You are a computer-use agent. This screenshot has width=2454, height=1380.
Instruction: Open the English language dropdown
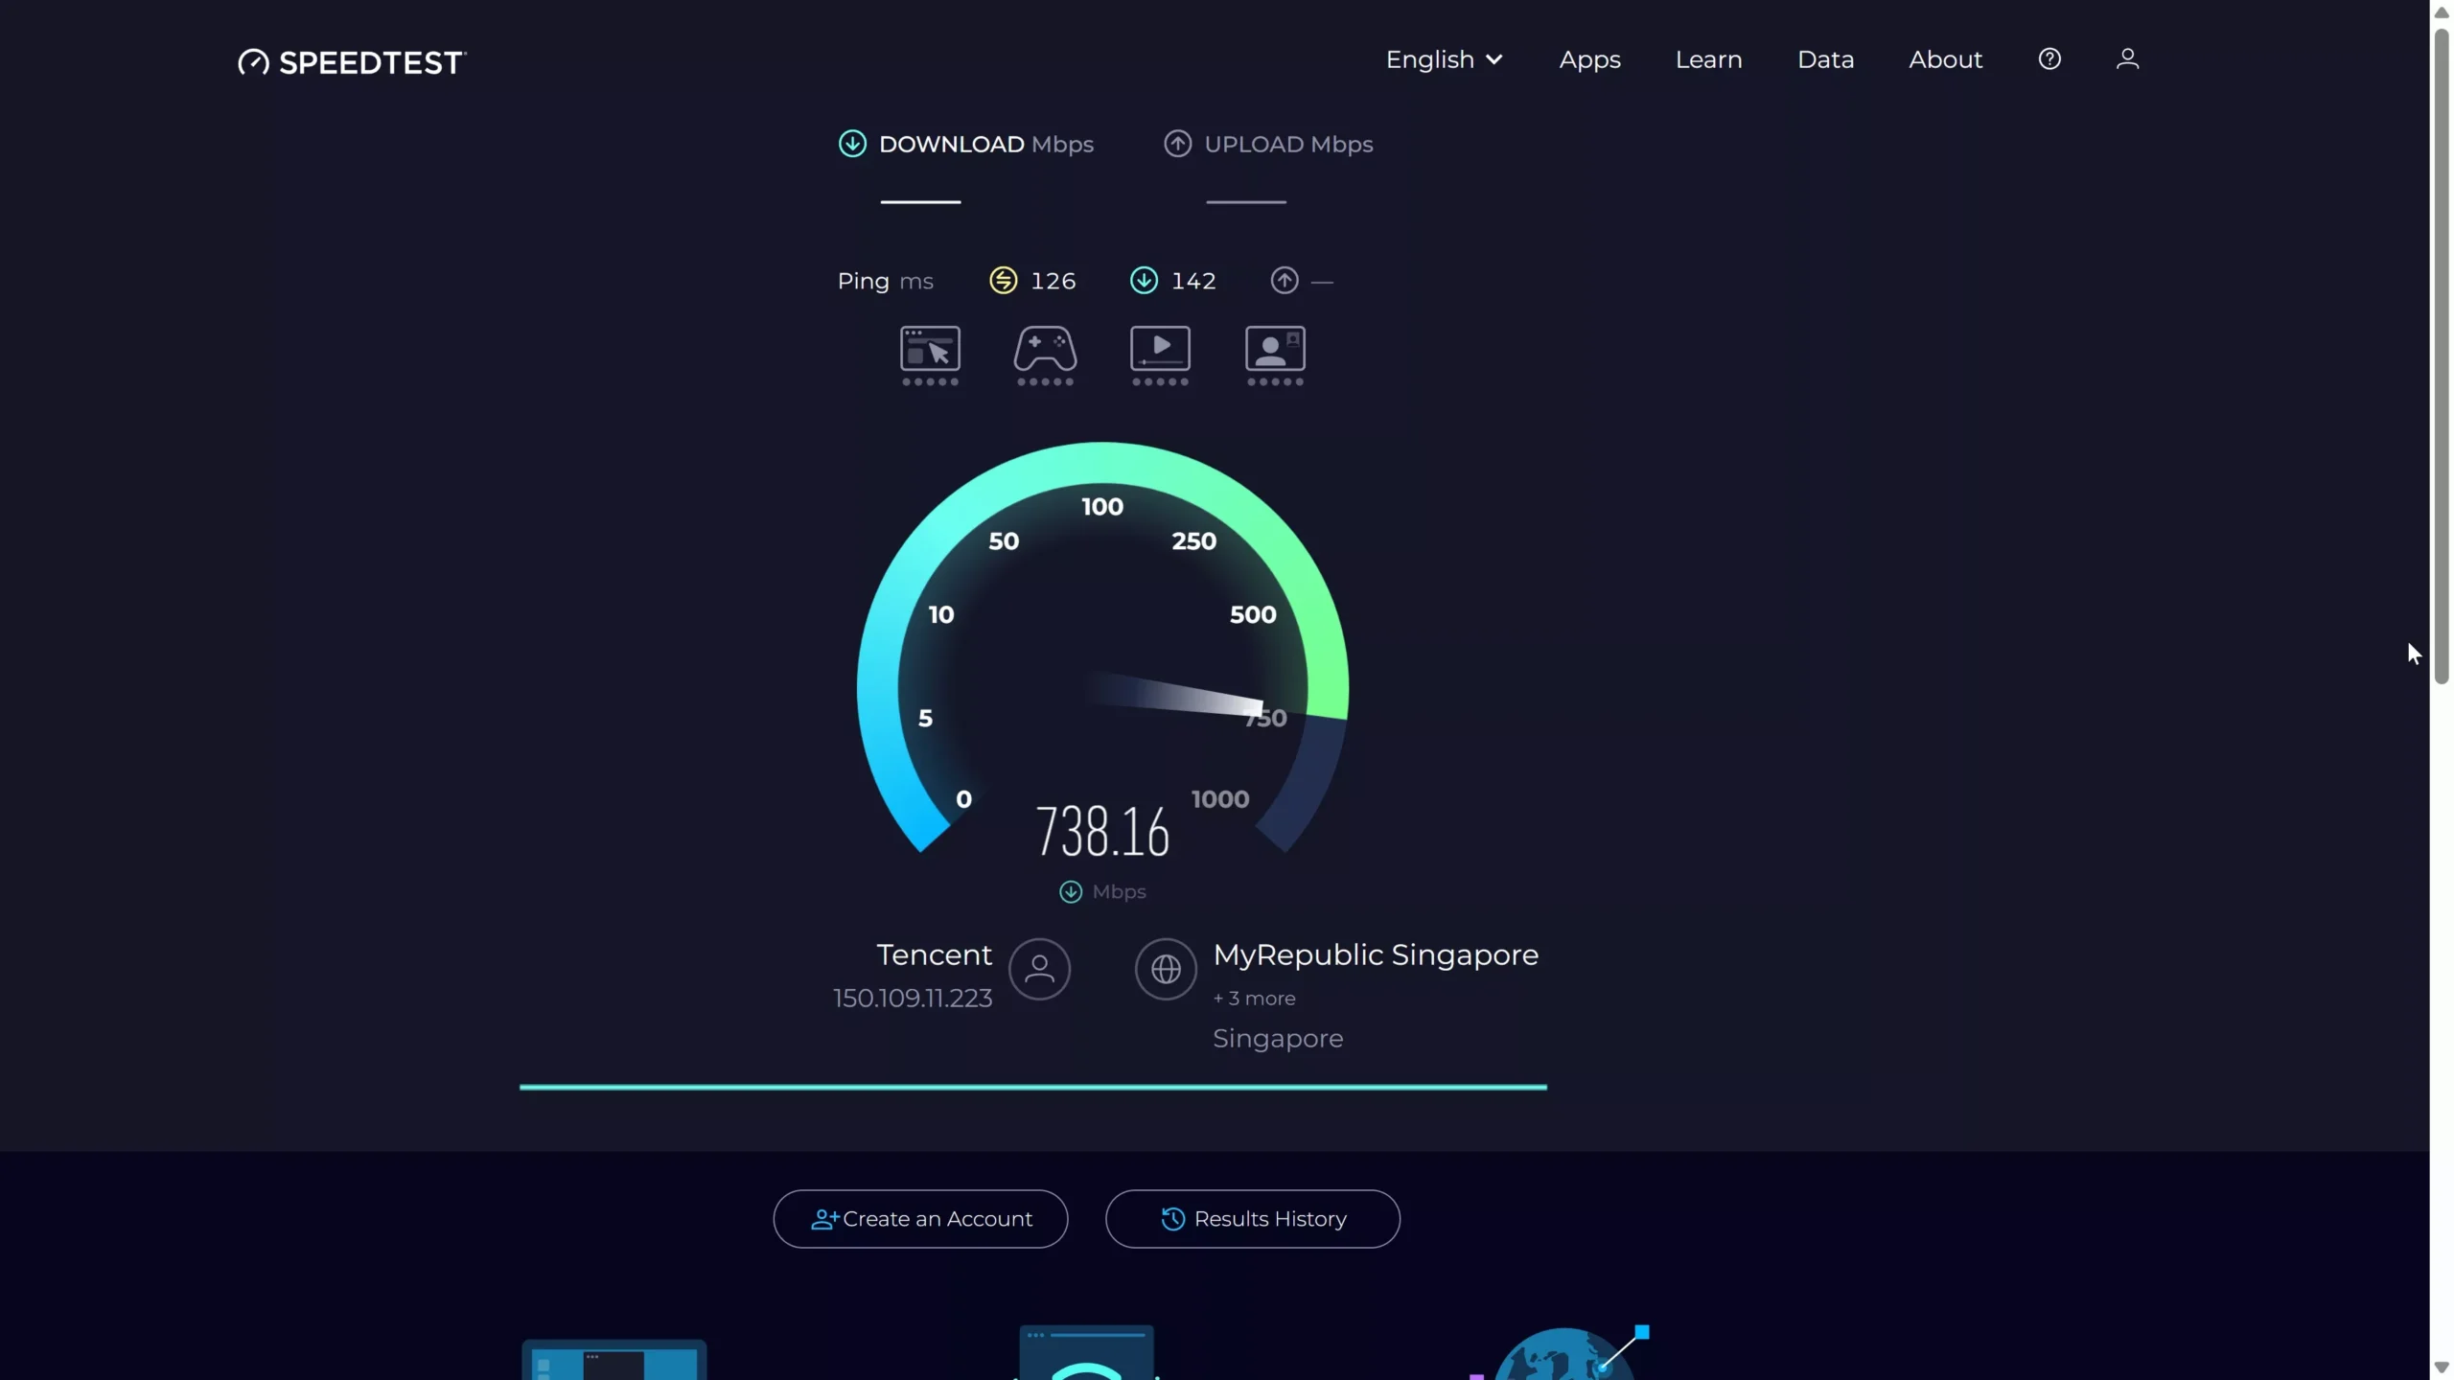click(x=1444, y=58)
